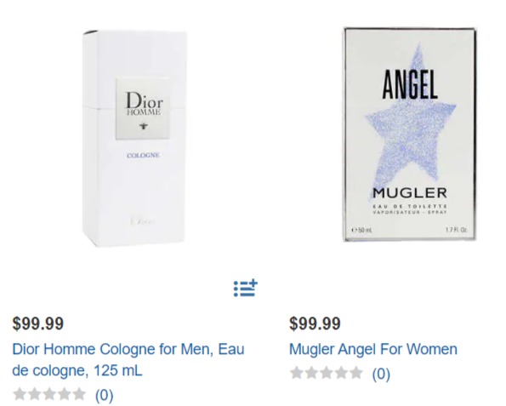Click the first star under Dior Homme
506x406 pixels.
(x=20, y=394)
